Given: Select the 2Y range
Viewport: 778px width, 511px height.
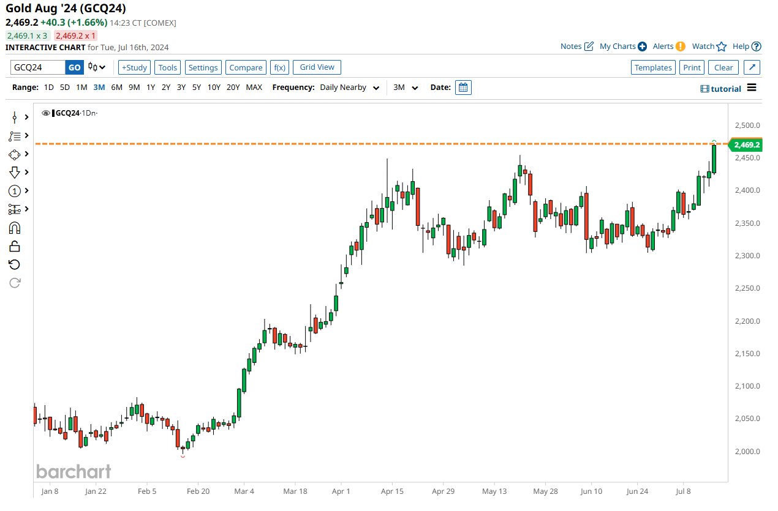Looking at the screenshot, I should 166,88.
